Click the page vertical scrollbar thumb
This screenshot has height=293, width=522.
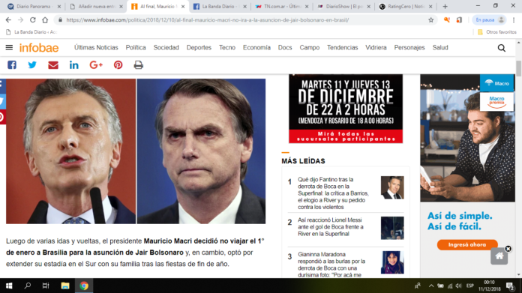[x=519, y=68]
